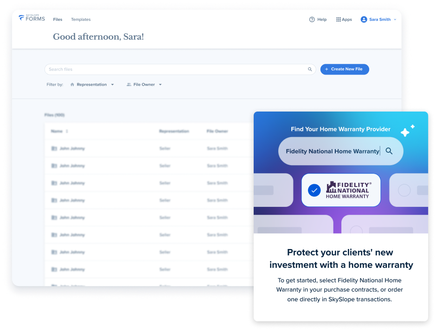Open the first John Johnny file row
Viewport: 435px width, 330px height.
point(72,149)
